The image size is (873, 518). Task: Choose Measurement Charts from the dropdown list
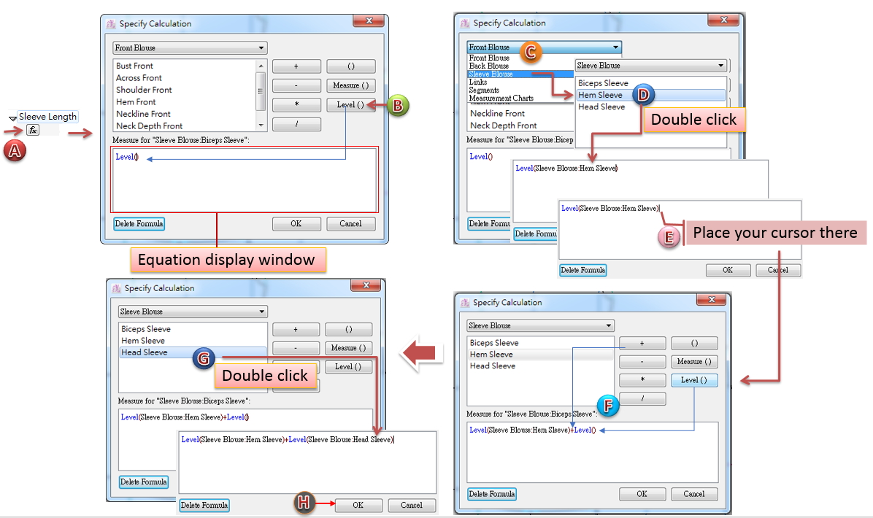(x=501, y=98)
